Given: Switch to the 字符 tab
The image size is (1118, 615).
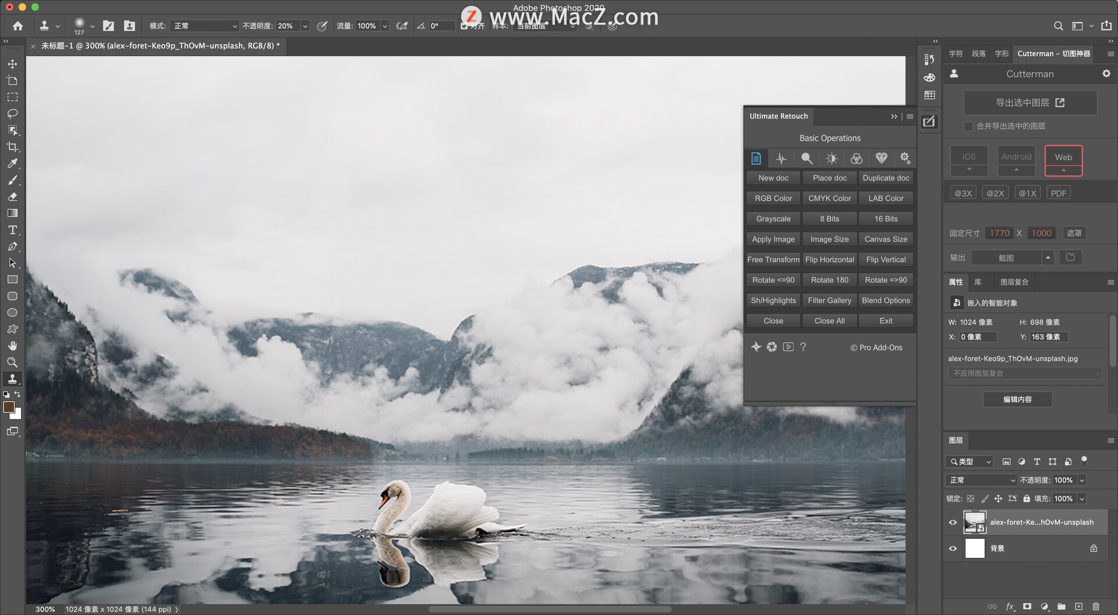Looking at the screenshot, I should [x=956, y=54].
